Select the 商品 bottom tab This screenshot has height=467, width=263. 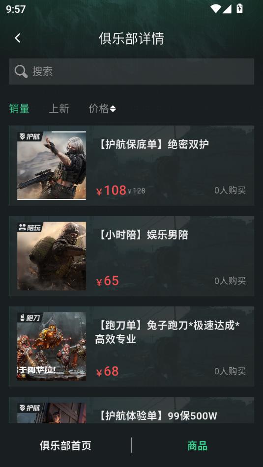198,445
